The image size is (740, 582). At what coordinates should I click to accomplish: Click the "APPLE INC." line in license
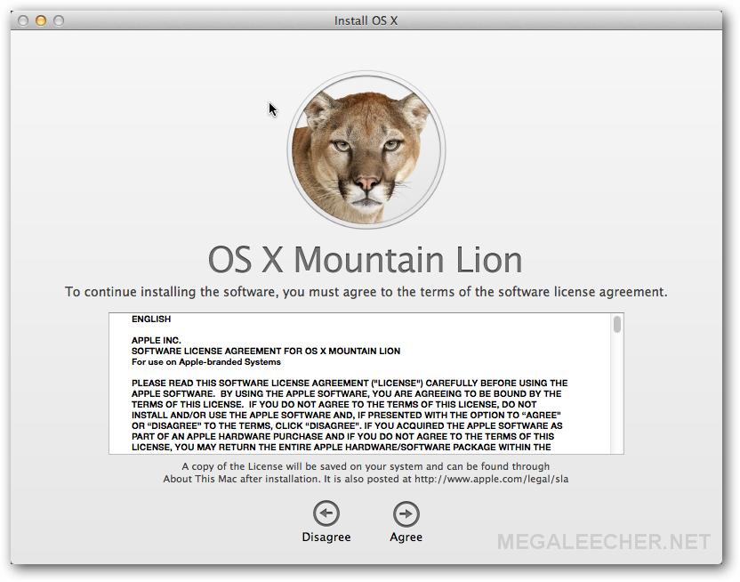157,340
